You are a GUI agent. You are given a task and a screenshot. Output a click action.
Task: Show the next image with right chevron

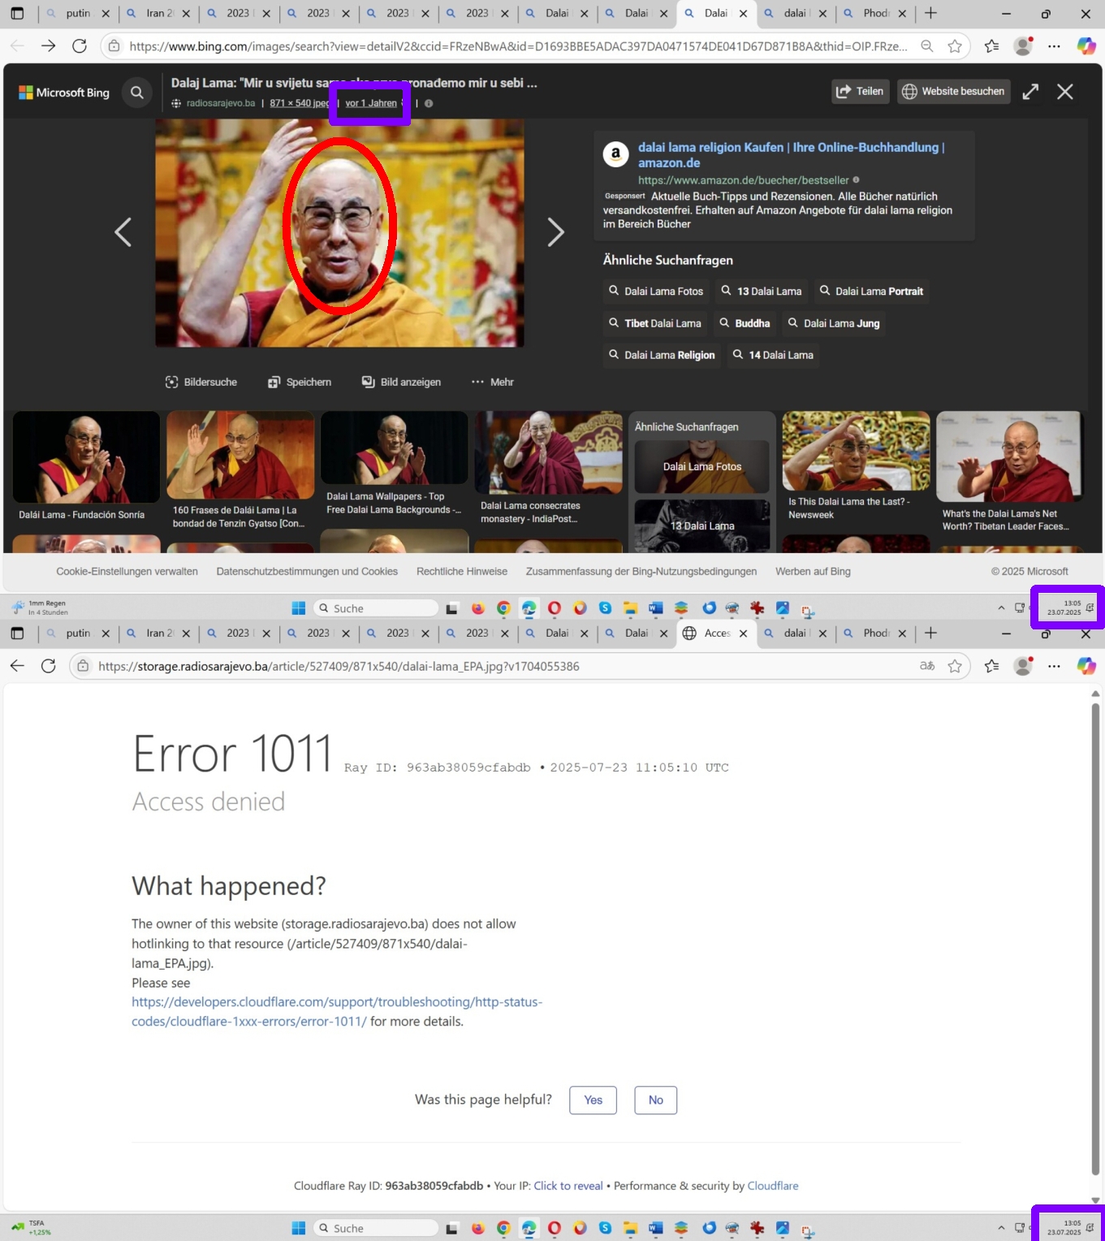(x=555, y=232)
